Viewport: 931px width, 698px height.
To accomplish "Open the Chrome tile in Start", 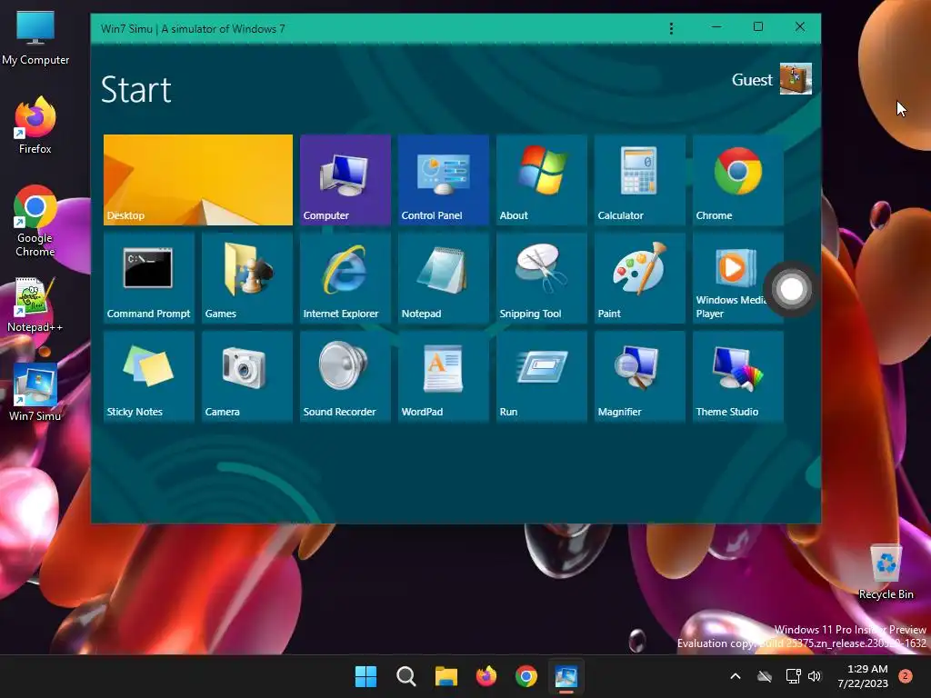I will point(738,180).
